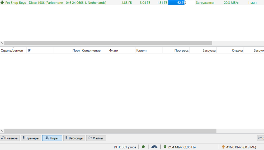Click the connection status plug icon
This screenshot has height=150, width=264.
(x=143, y=147)
